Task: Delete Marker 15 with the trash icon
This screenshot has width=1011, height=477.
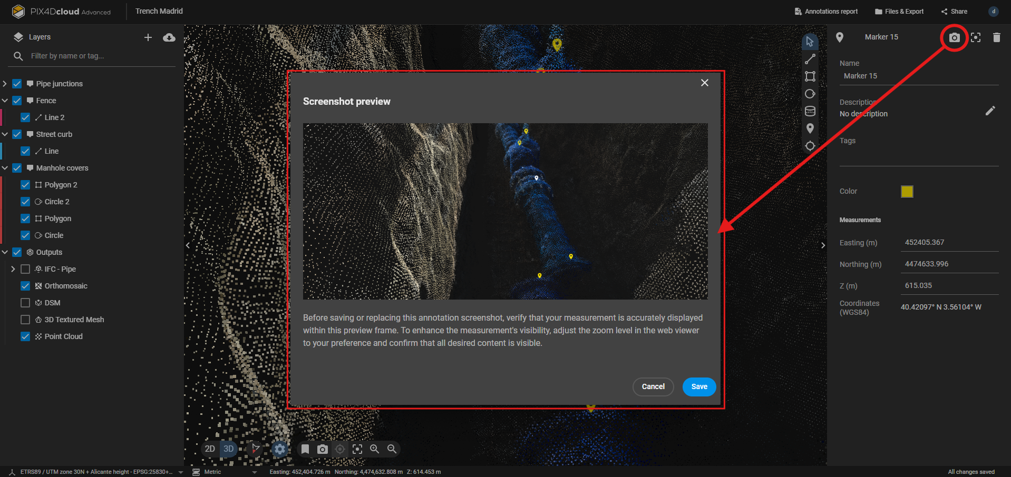Action: pos(996,37)
